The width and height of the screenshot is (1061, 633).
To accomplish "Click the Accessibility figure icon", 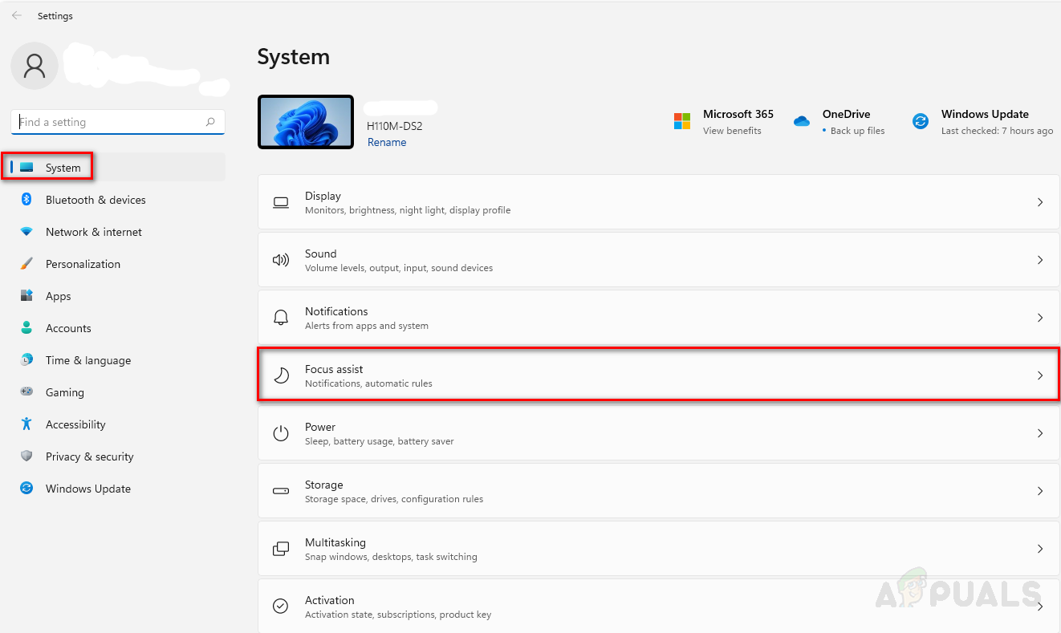I will 26,424.
